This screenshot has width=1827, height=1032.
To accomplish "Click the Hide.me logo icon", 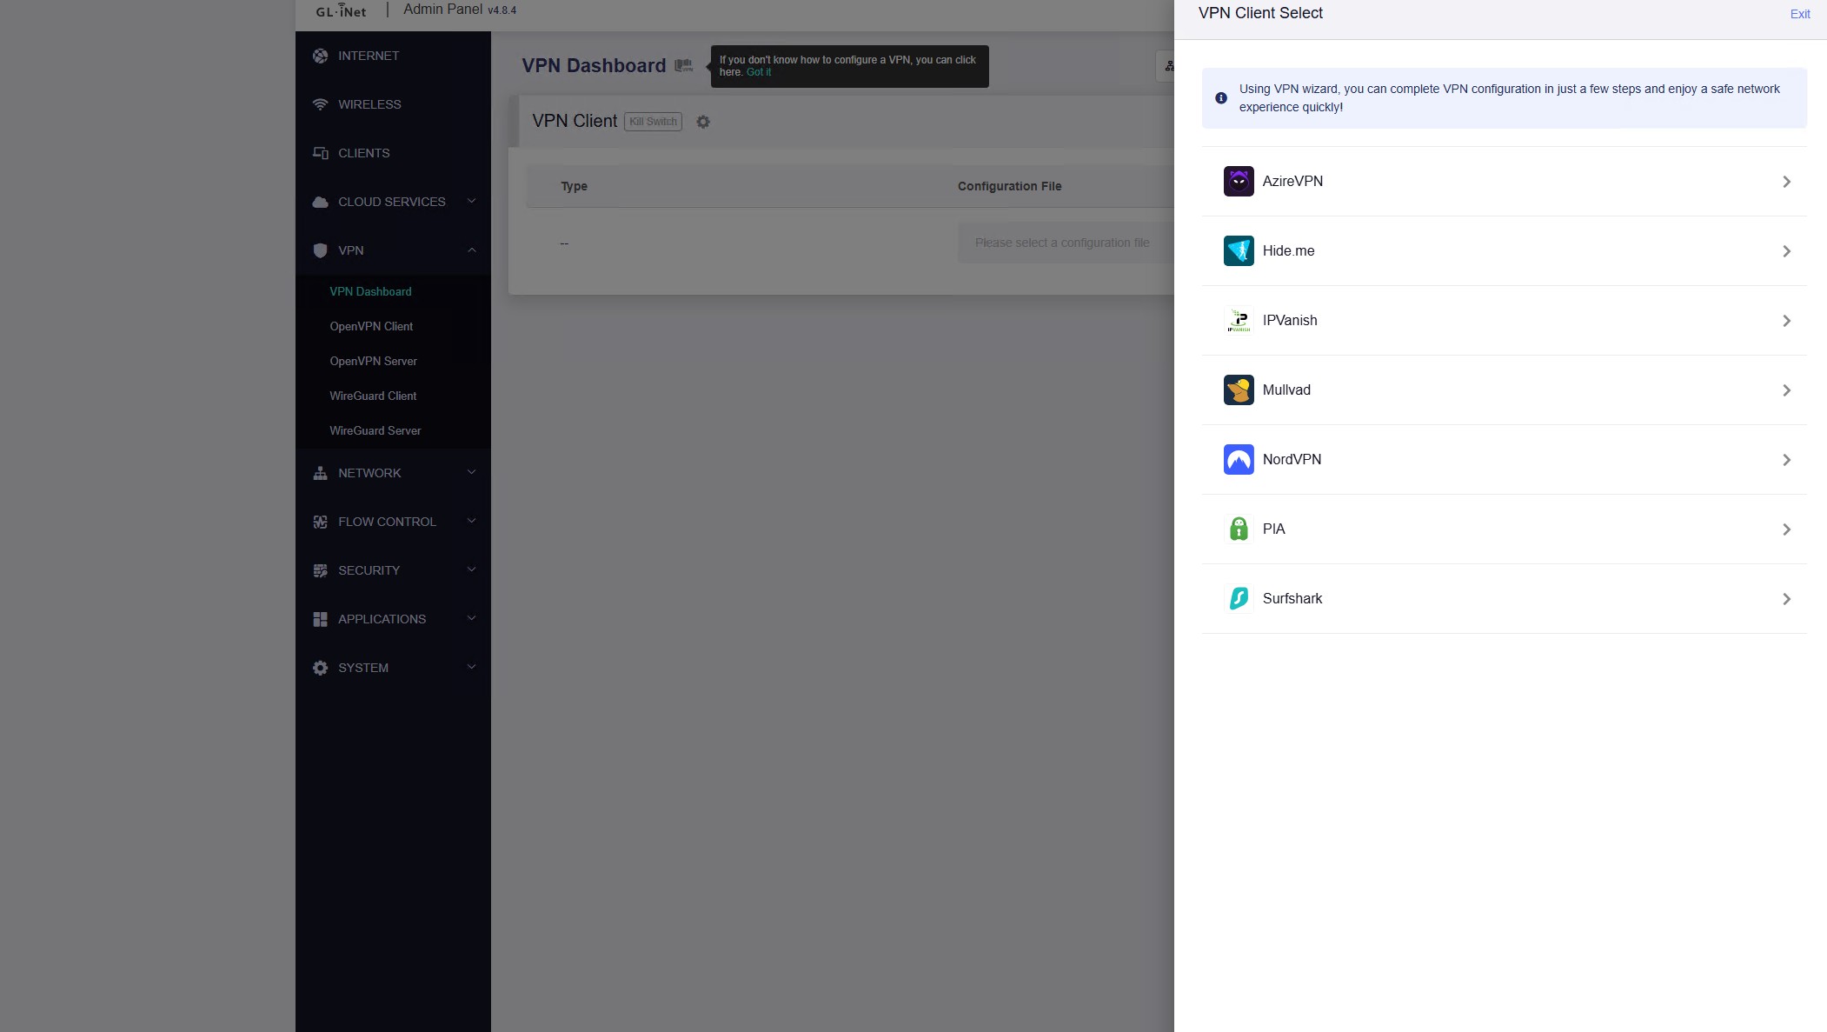I will [x=1239, y=250].
